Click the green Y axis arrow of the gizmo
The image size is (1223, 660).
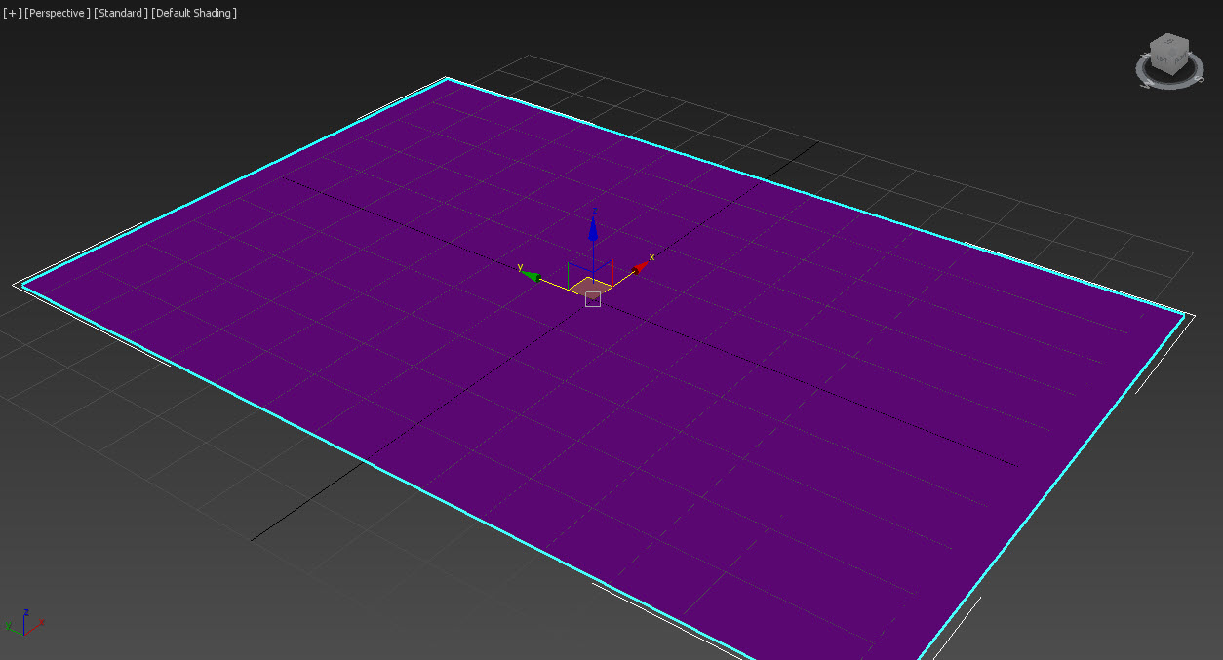532,275
